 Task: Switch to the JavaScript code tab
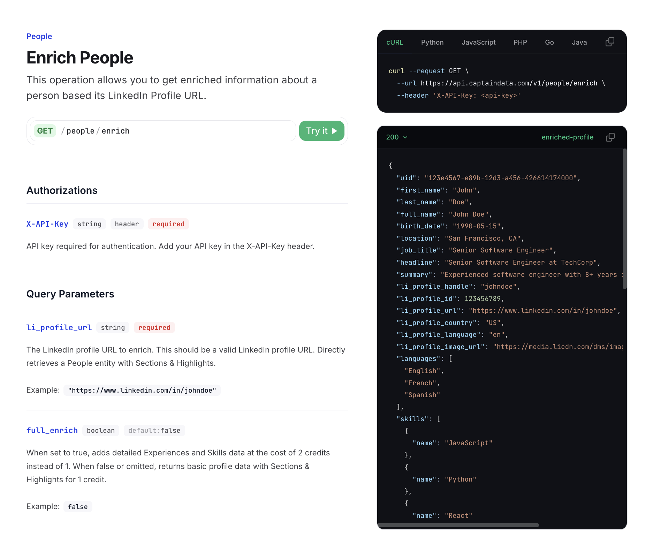point(478,42)
